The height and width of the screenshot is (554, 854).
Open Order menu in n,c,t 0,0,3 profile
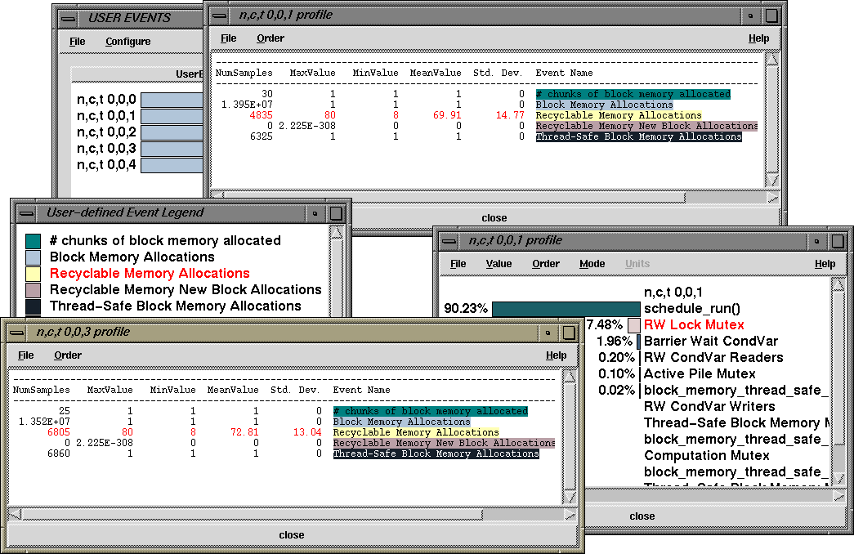pyautogui.click(x=68, y=355)
